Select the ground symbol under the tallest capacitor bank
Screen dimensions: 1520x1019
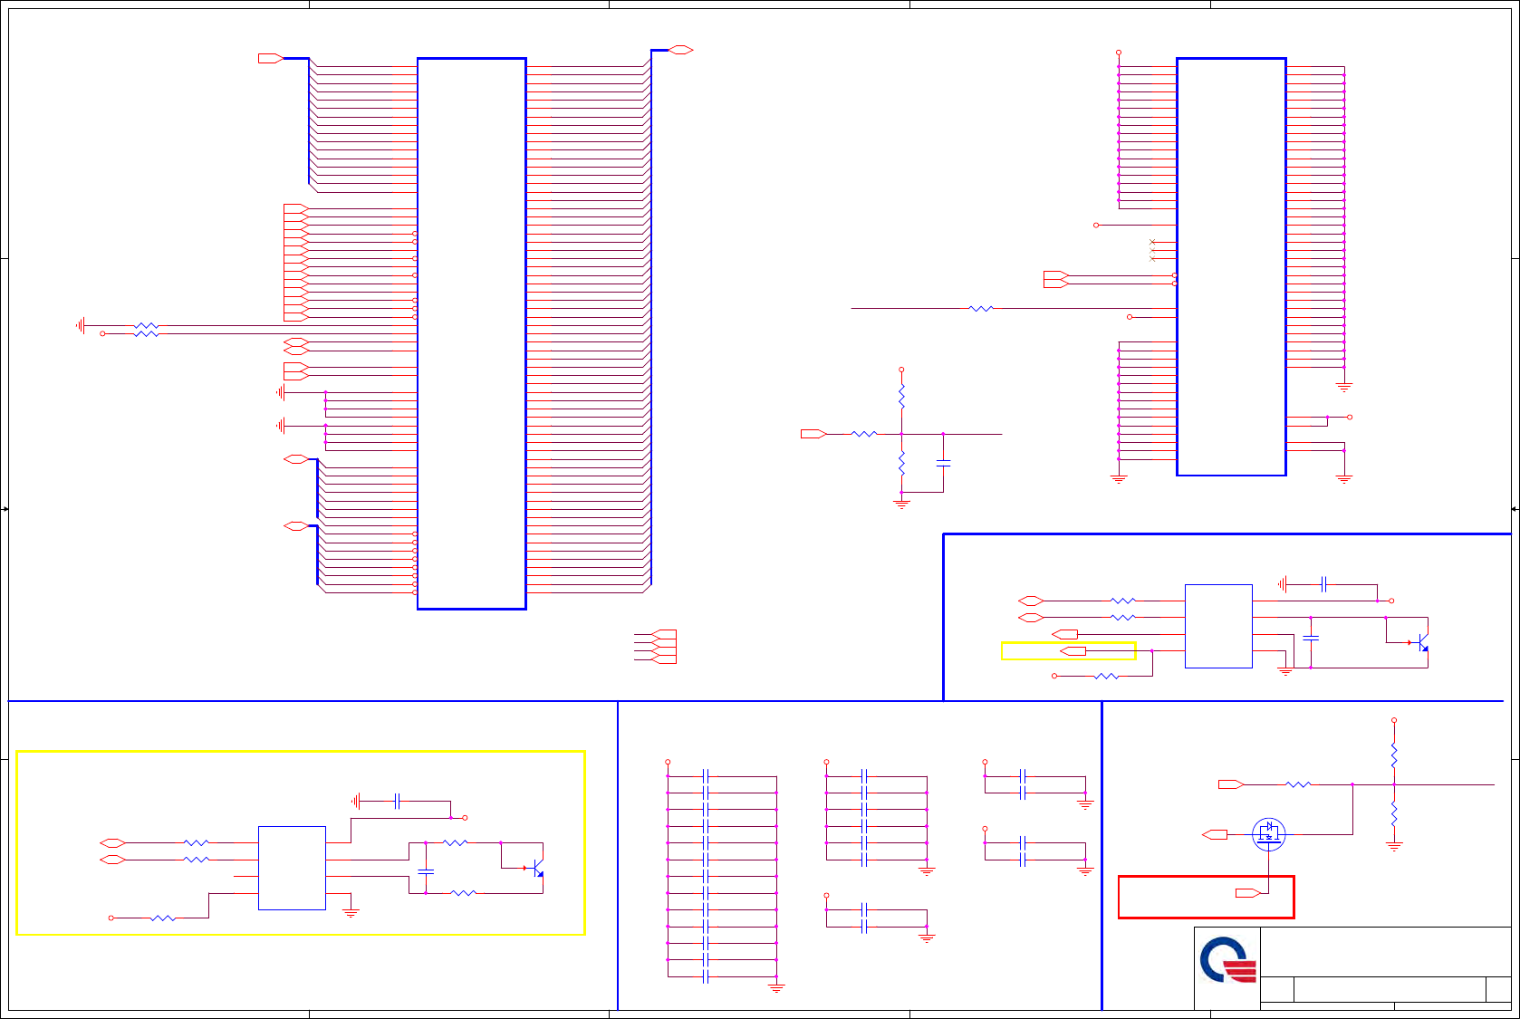pos(776,988)
